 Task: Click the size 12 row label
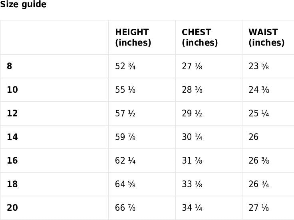[x=12, y=114]
